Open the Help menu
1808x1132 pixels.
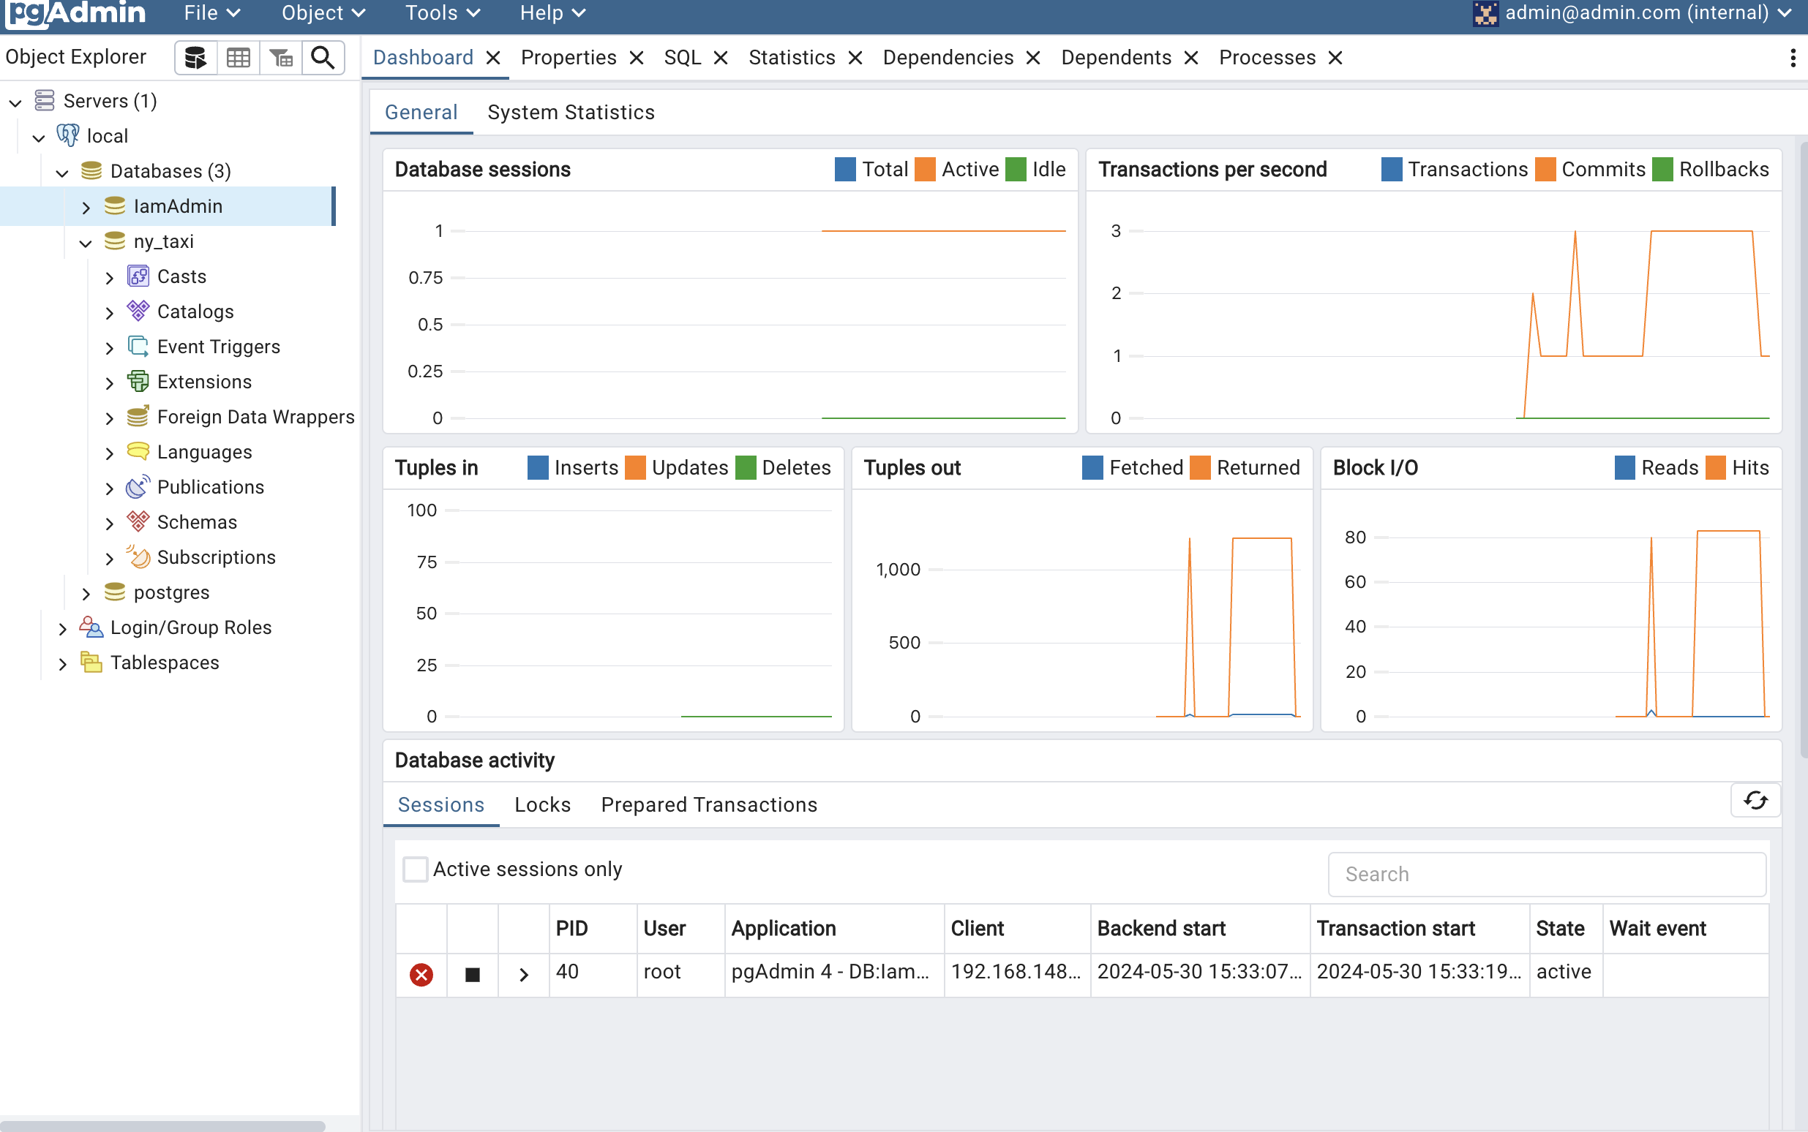[x=552, y=12]
